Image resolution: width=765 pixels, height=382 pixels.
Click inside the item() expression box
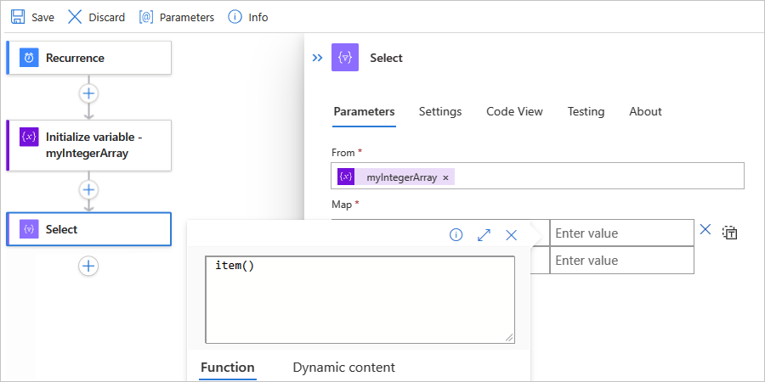360,299
